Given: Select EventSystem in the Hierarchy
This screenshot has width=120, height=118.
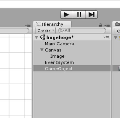Looking at the screenshot, I should (59, 63).
